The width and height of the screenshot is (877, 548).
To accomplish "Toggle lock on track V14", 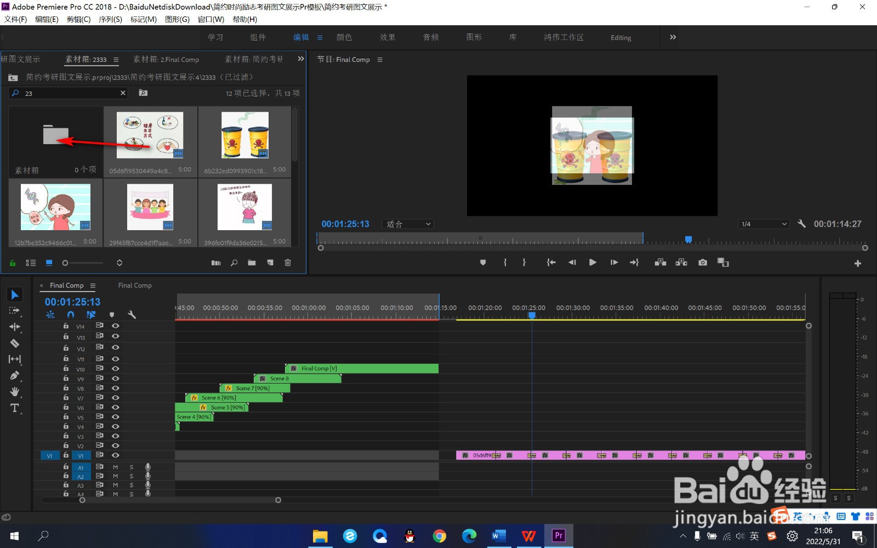I will click(x=66, y=326).
